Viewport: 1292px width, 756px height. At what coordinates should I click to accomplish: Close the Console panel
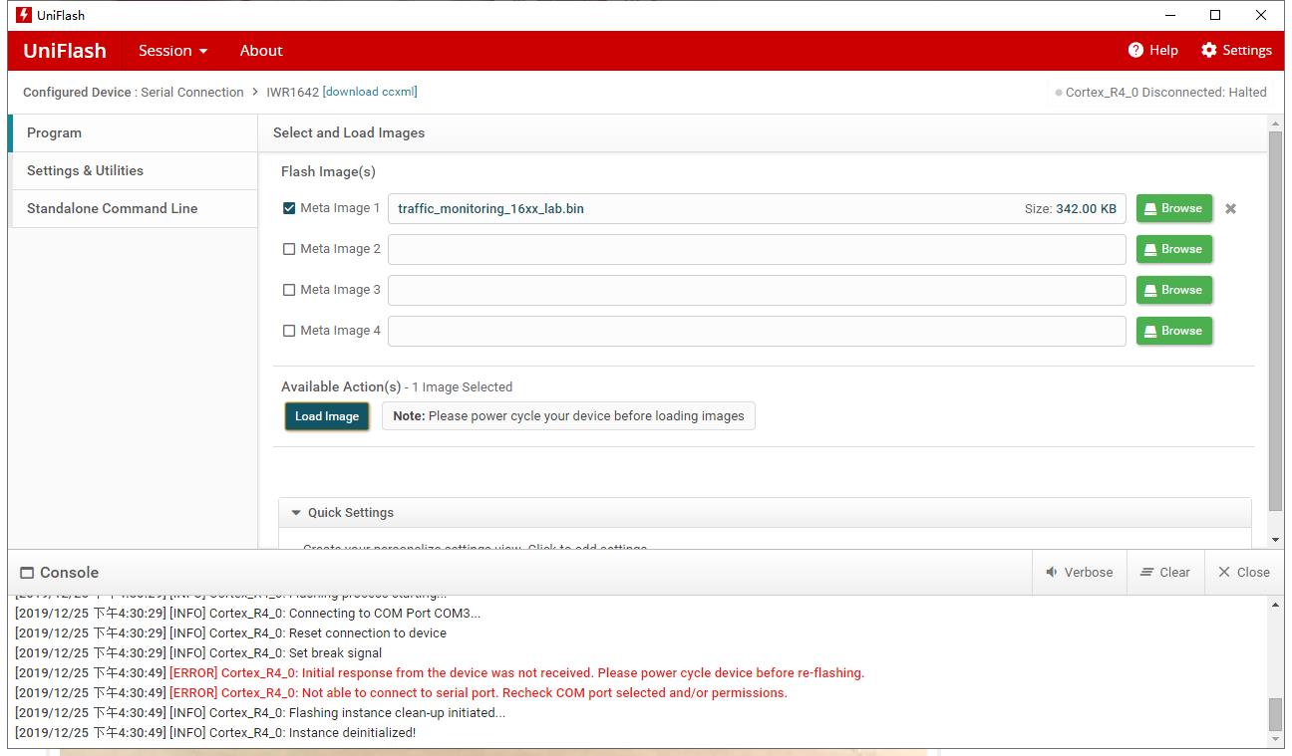1244,573
